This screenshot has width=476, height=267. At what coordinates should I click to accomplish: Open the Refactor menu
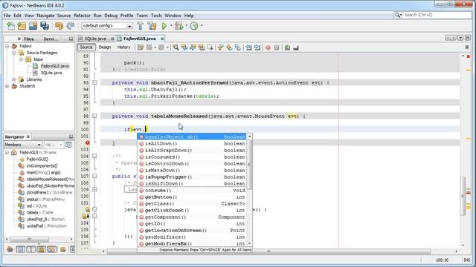click(x=82, y=16)
